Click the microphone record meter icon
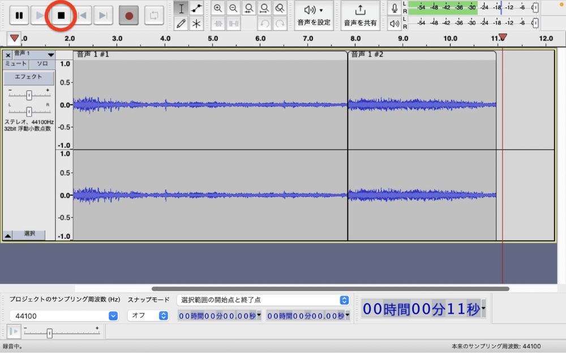The image size is (566, 353). click(x=394, y=8)
